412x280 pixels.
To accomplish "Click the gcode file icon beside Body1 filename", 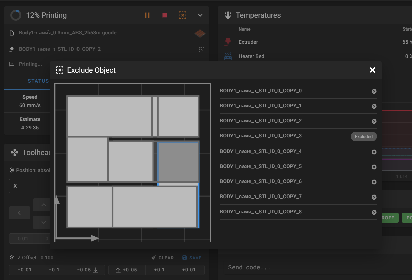I will tap(12, 33).
